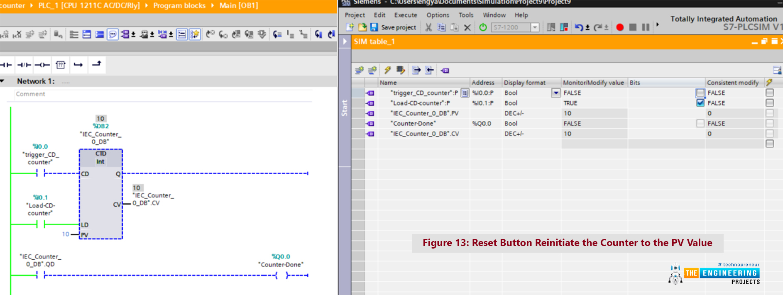Open the Options menu
Screen dimensions: 783x295
(438, 15)
